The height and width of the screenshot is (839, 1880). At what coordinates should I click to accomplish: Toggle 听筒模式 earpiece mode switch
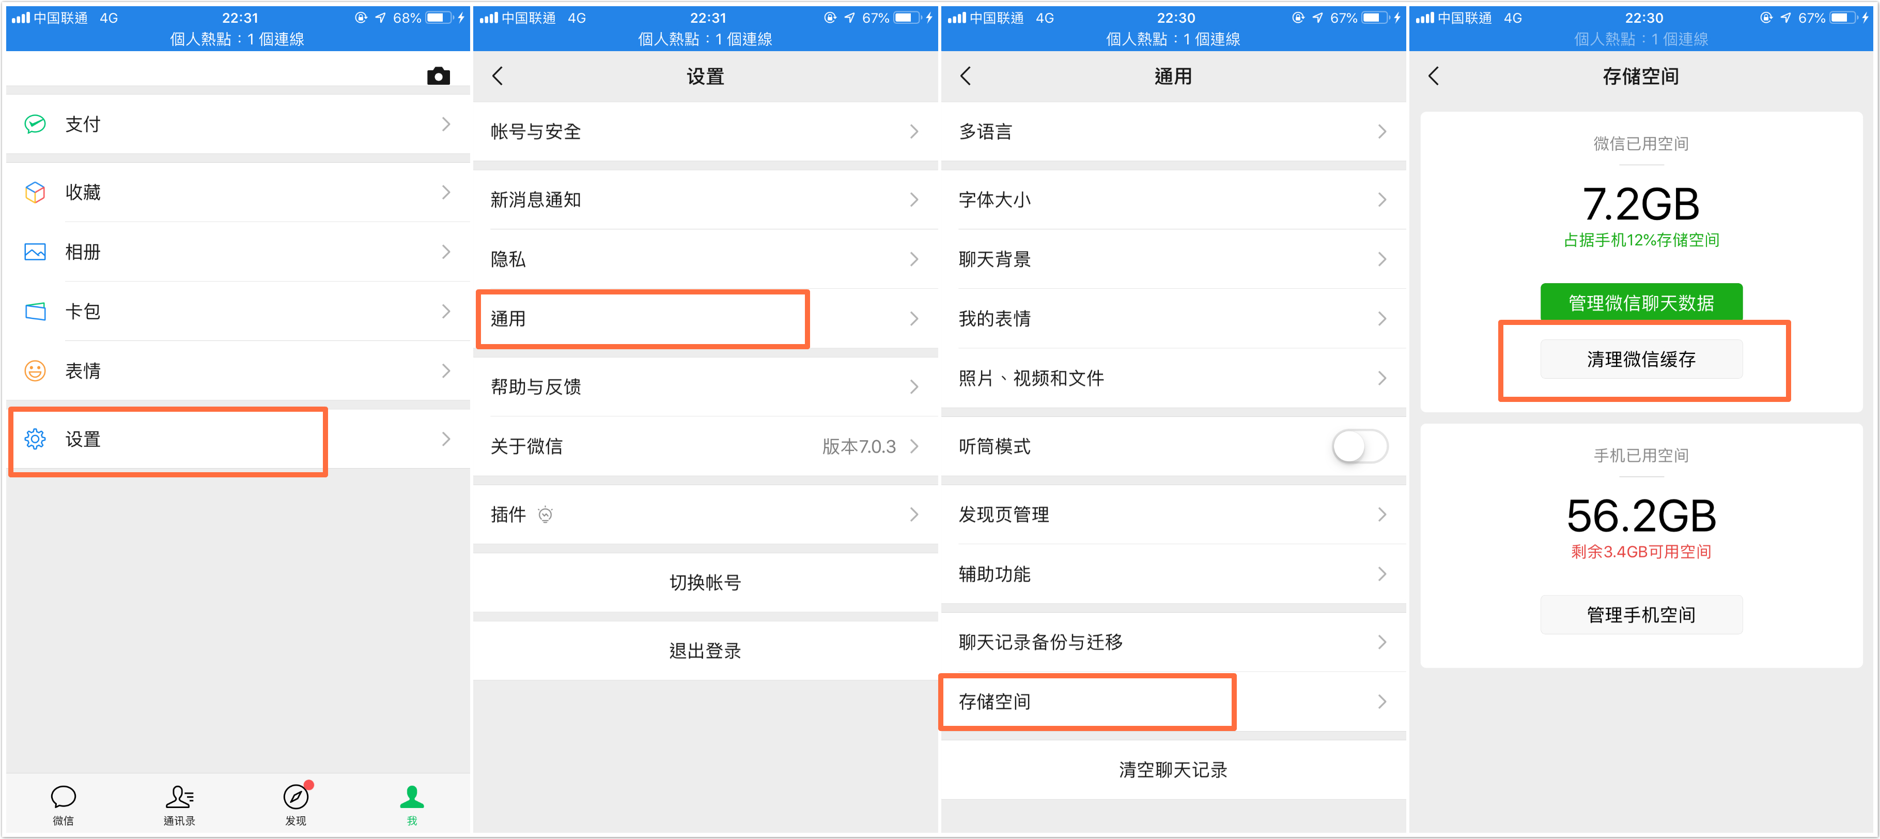[1360, 446]
